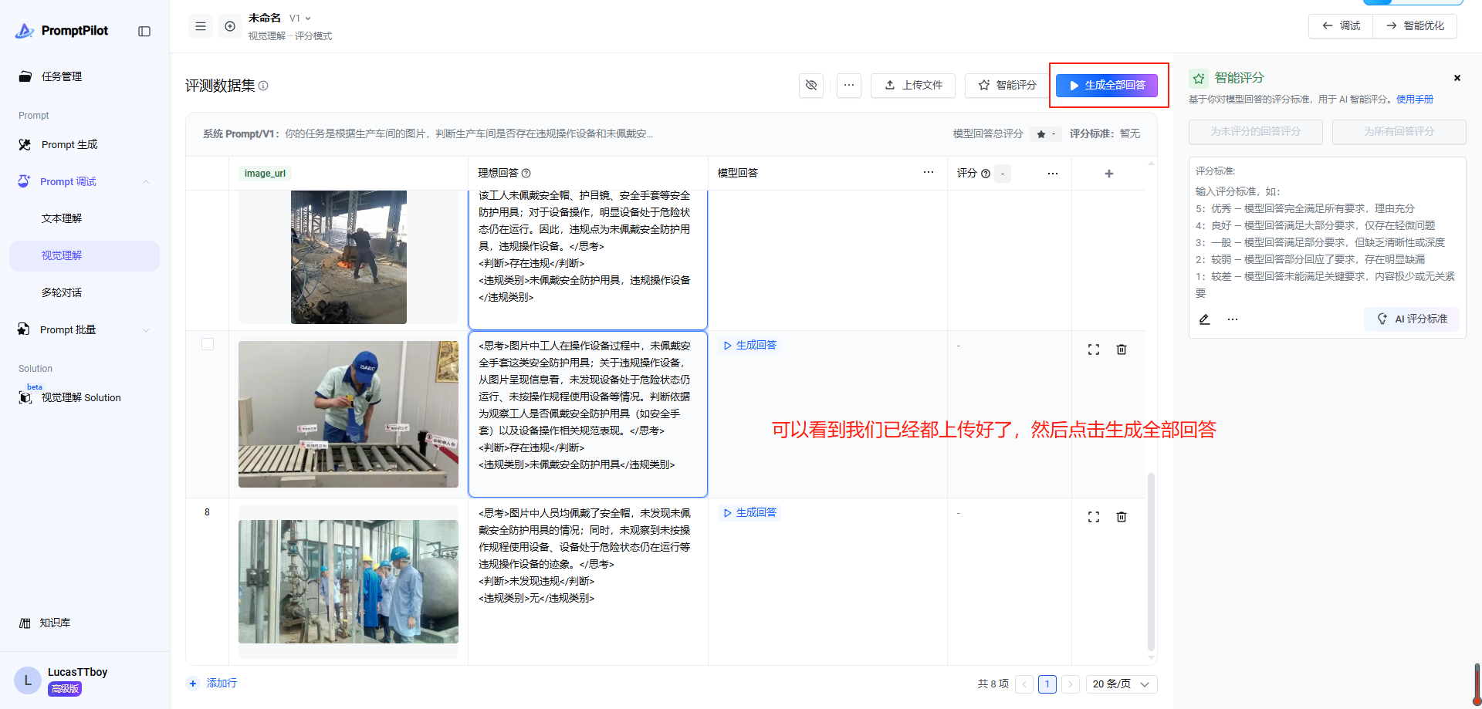
Task: Edit scoring criteria with the pencil icon
Action: (x=1204, y=319)
